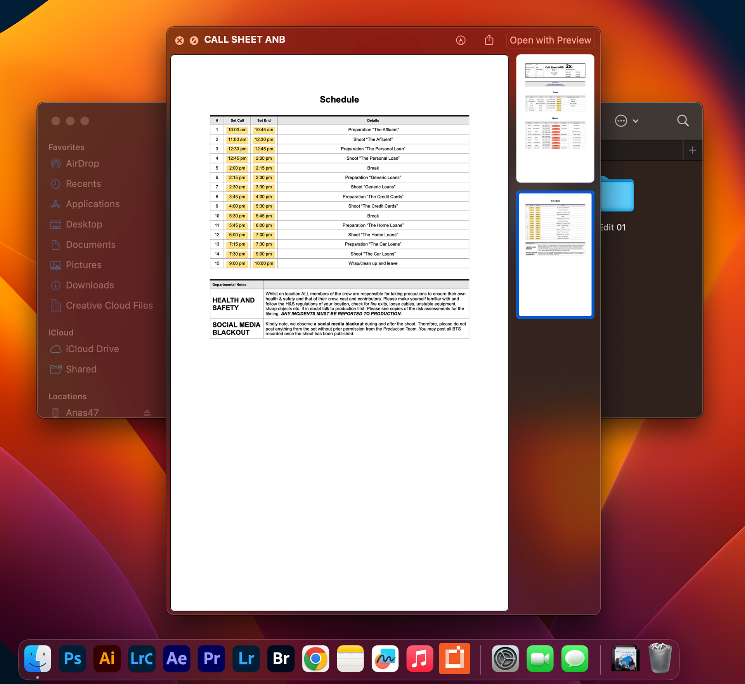Image resolution: width=745 pixels, height=684 pixels.
Task: Add a new Finder tab with plus
Action: (693, 150)
